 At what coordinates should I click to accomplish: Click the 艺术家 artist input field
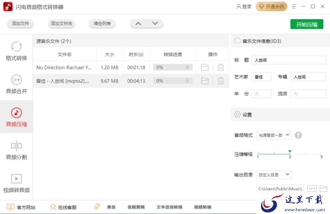pyautogui.click(x=261, y=77)
